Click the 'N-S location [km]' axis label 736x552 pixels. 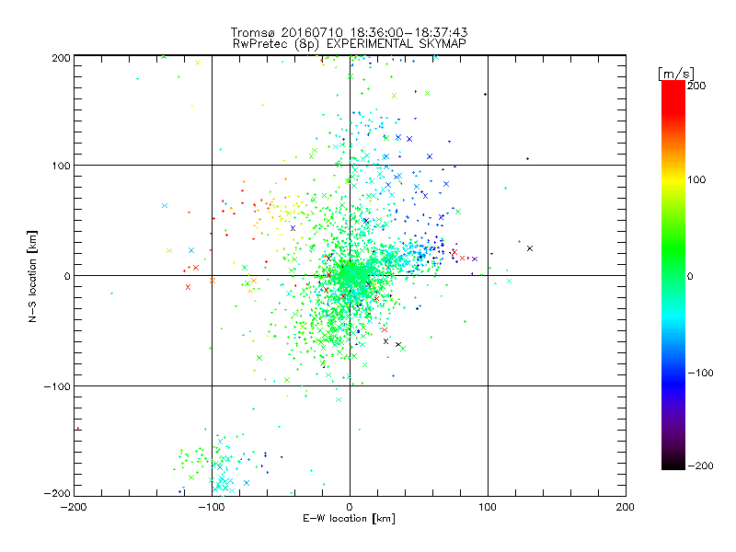pyautogui.click(x=32, y=277)
